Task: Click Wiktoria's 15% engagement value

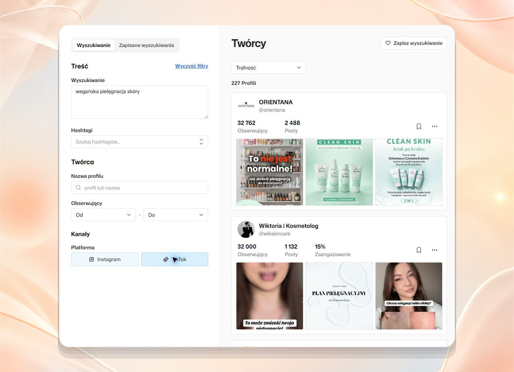Action: click(x=320, y=246)
